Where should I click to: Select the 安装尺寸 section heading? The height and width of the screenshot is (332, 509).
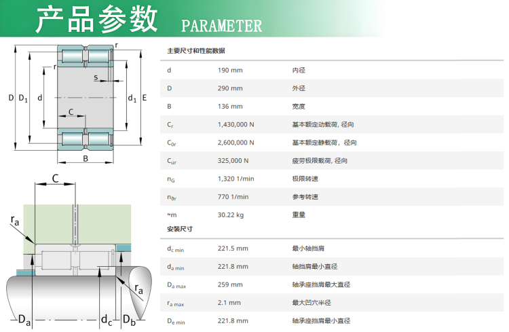coord(180,229)
